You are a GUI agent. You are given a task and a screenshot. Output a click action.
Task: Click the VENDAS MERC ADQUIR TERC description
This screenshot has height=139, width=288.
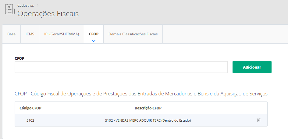pyautogui.click(x=148, y=120)
